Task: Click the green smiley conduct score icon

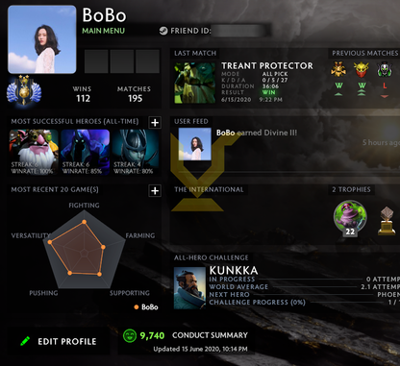Action: [130, 335]
